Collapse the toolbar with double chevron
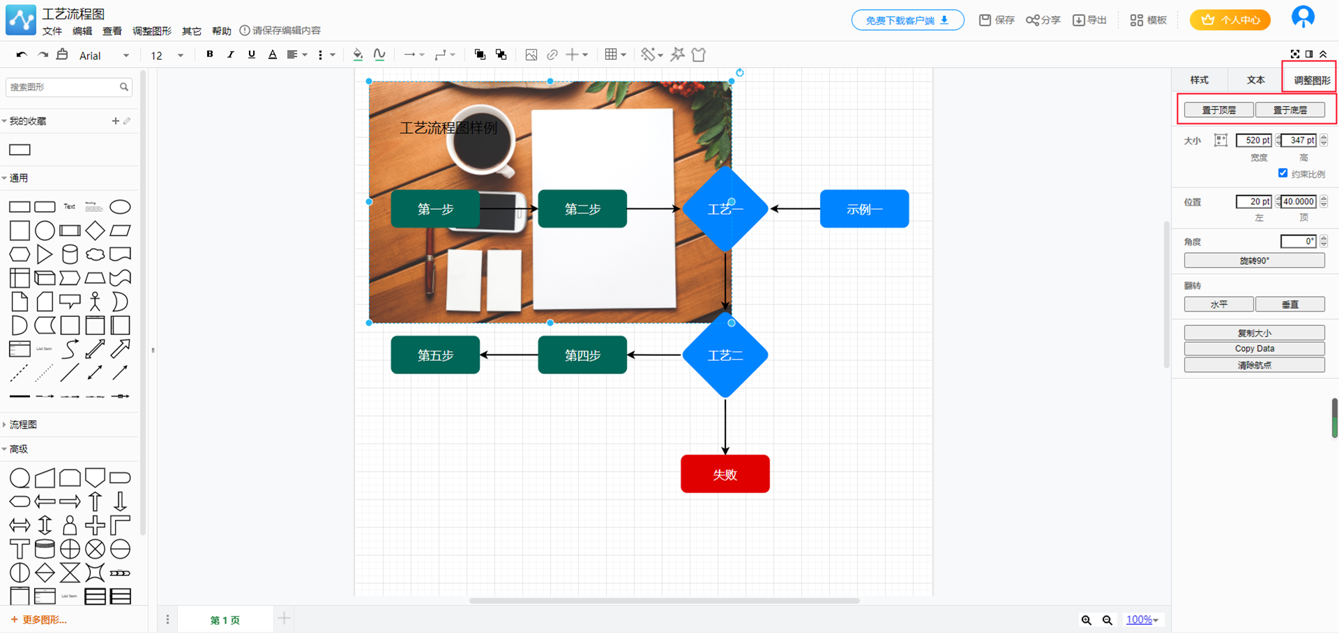This screenshot has width=1339, height=636. tap(1323, 54)
